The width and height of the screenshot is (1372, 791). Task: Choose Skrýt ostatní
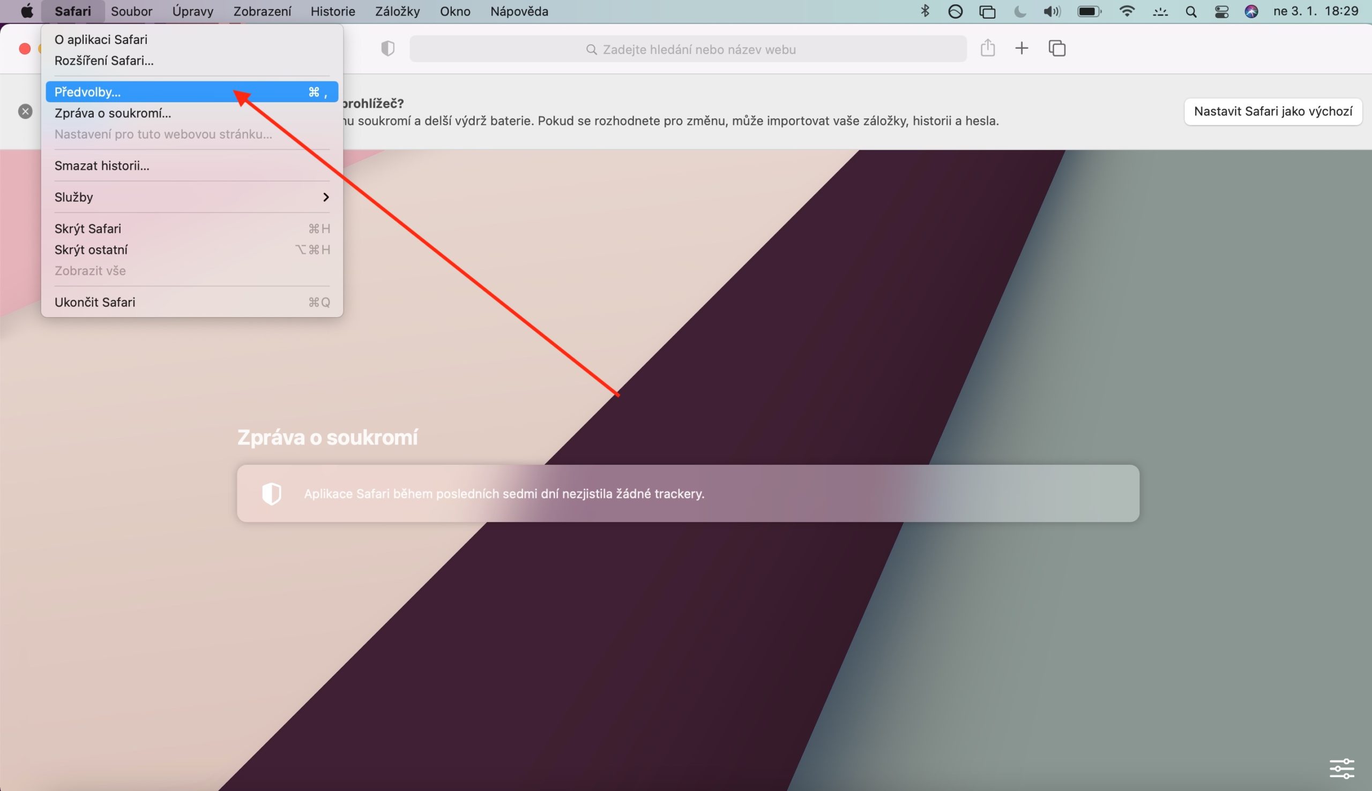pyautogui.click(x=192, y=250)
